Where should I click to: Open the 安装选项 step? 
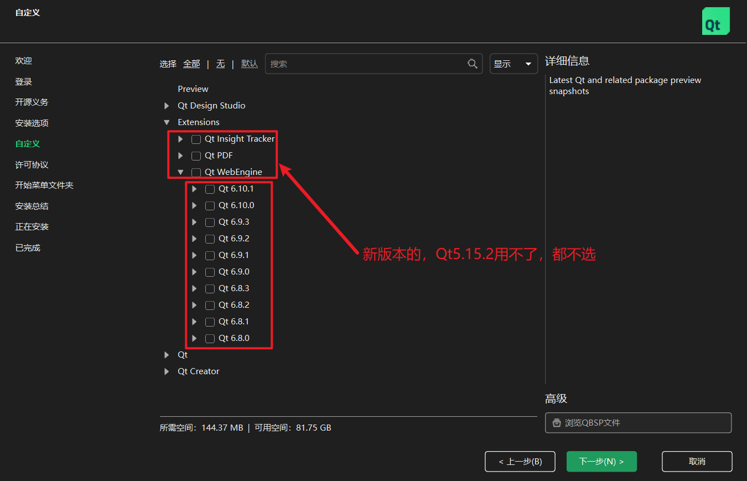tap(32, 123)
